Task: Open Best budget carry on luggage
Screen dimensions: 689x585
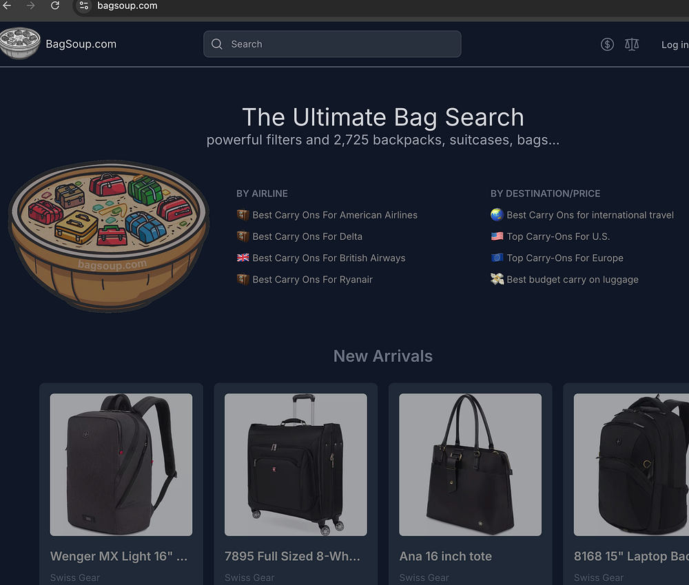Action: [x=572, y=280]
